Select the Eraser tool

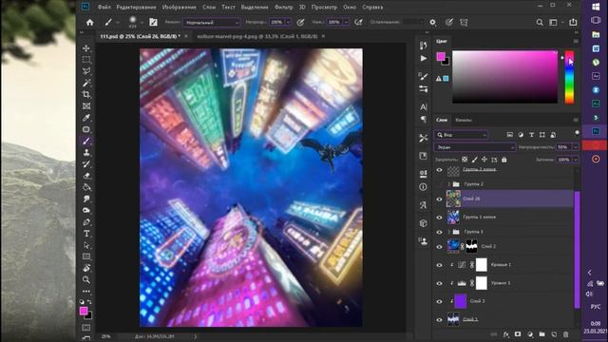pyautogui.click(x=86, y=176)
